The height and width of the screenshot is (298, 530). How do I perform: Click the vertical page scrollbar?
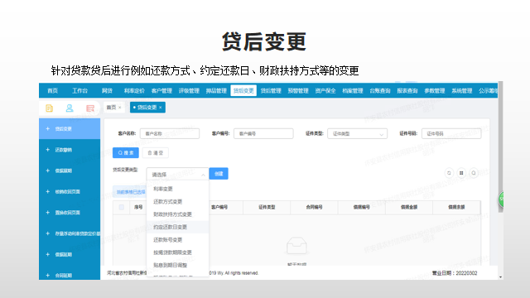tap(500, 147)
